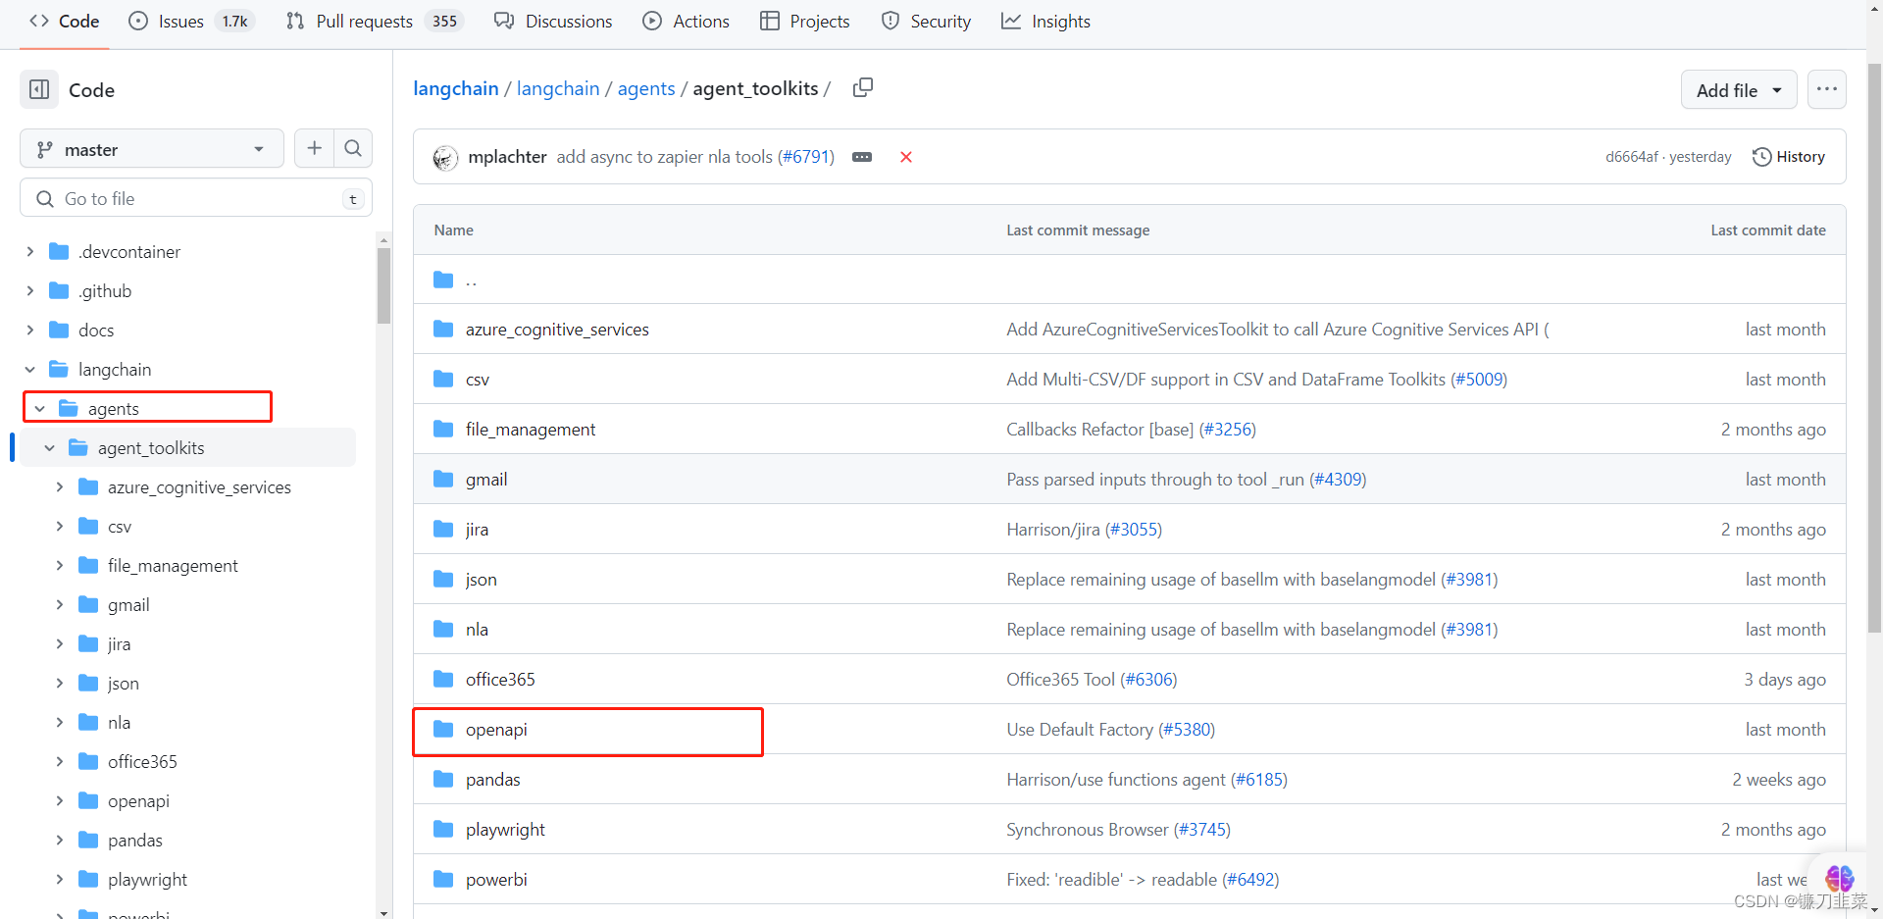1883x919 pixels.
Task: Click the agents breadcrumb link
Action: point(646,88)
